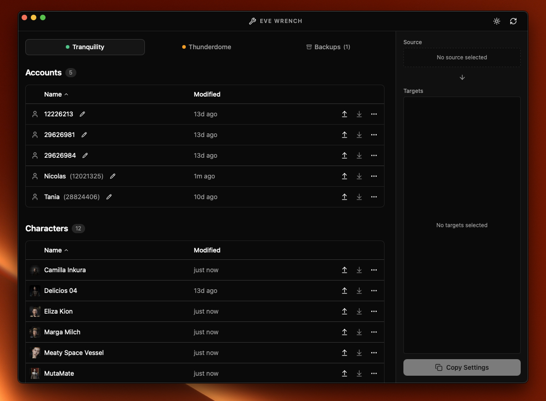Image resolution: width=546 pixels, height=401 pixels.
Task: Set Delicios 04 as source (up arrow)
Action: coord(345,291)
